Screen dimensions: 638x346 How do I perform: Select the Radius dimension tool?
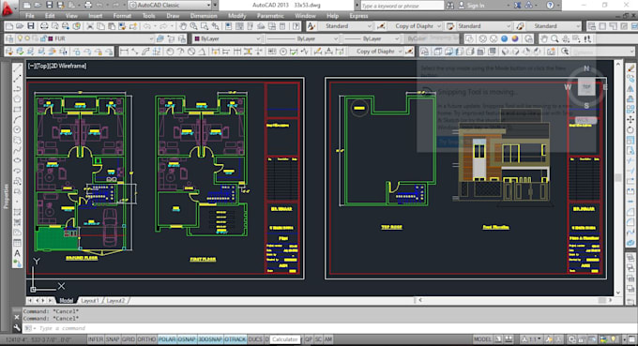point(170,52)
